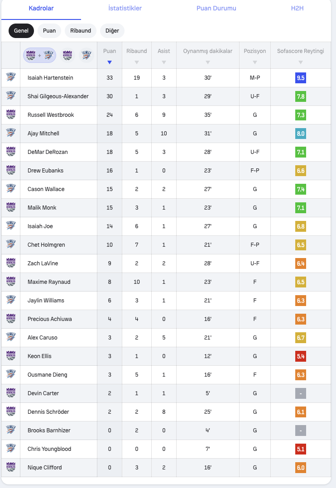Click the Kings logo beside Dennis Schröder
The width and height of the screenshot is (336, 488).
pos(11,411)
